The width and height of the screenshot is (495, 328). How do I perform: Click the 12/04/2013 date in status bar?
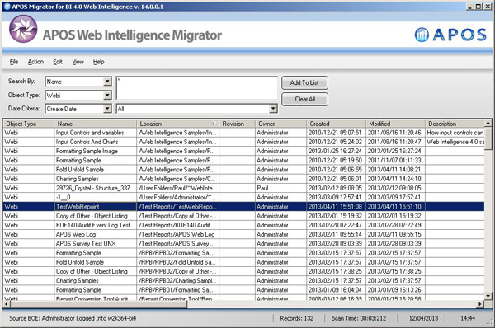pyautogui.click(x=423, y=318)
